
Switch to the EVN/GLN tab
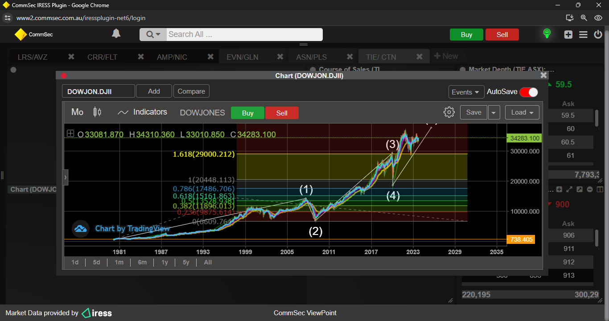242,57
